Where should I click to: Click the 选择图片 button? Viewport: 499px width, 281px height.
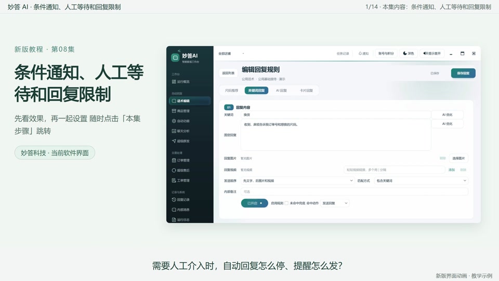pyautogui.click(x=458, y=158)
